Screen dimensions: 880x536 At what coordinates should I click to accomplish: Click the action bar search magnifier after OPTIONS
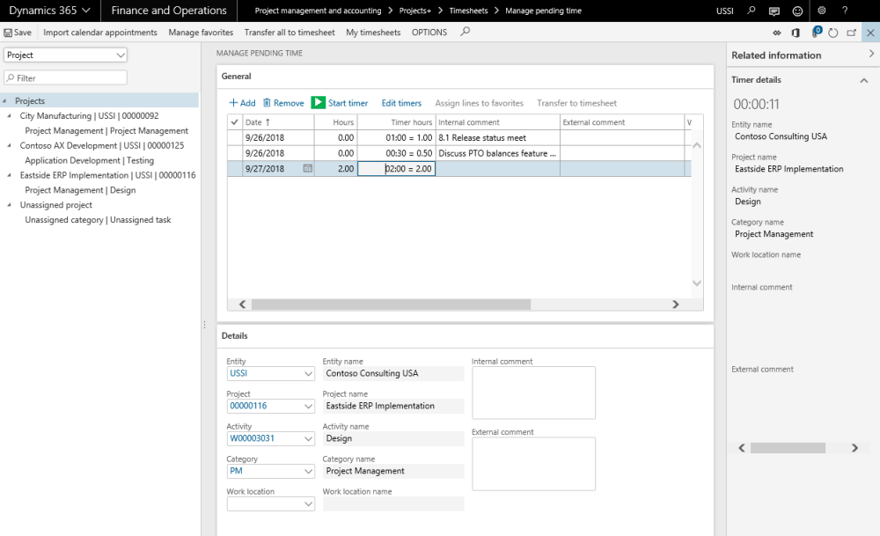(x=465, y=32)
